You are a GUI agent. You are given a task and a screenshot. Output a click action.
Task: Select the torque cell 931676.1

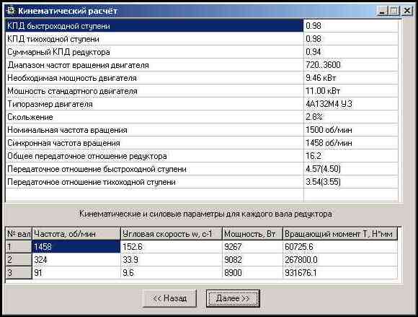pyautogui.click(x=340, y=273)
